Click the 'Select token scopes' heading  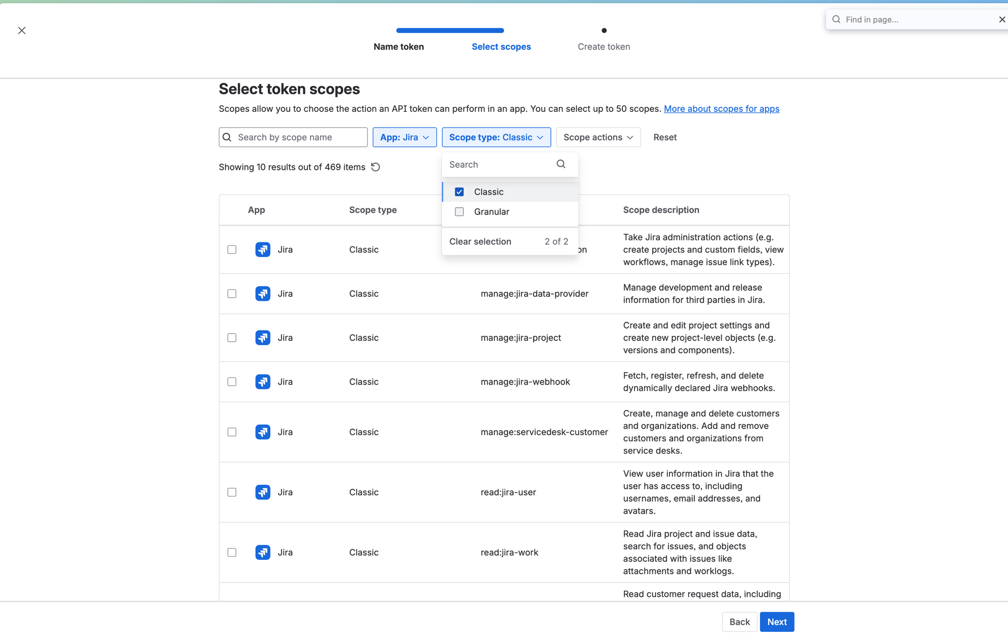(289, 89)
